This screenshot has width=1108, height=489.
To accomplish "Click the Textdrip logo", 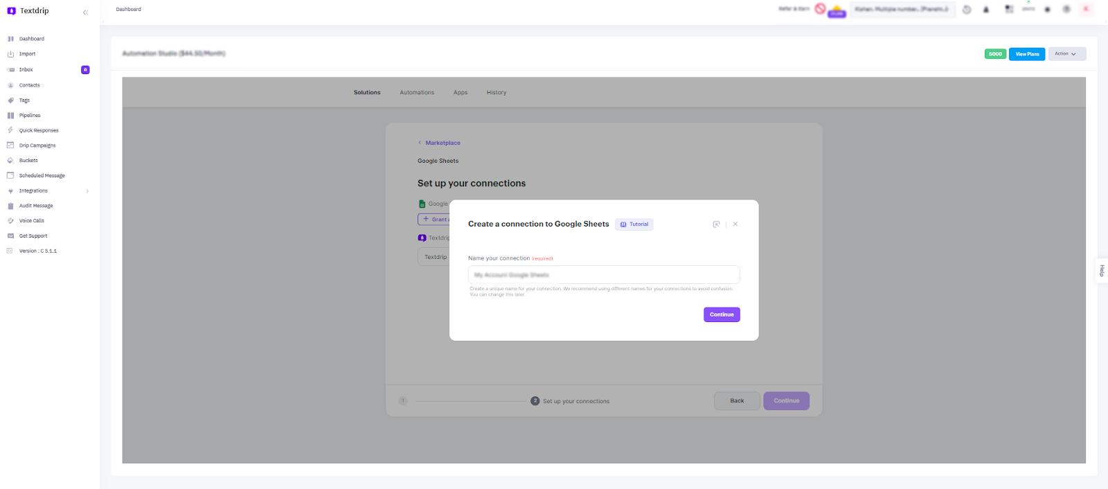I will (x=28, y=11).
